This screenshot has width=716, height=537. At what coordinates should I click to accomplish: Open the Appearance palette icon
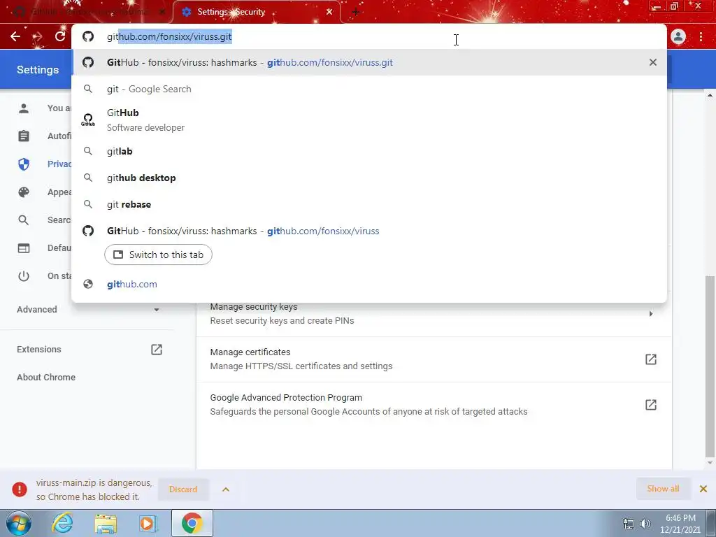click(24, 192)
